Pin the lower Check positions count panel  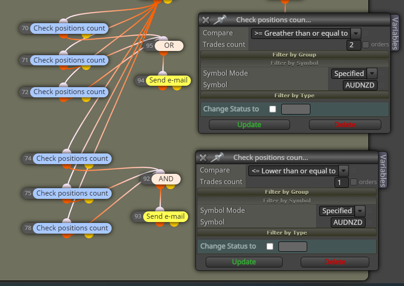pos(217,157)
